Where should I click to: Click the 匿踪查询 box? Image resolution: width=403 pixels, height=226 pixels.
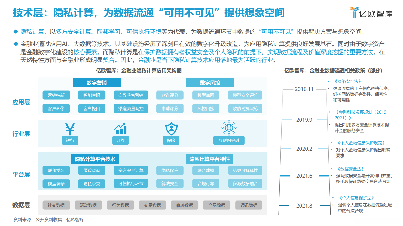tap(92, 171)
